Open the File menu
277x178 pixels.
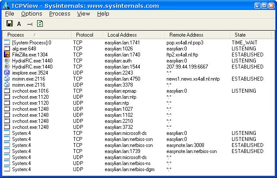click(x=10, y=13)
